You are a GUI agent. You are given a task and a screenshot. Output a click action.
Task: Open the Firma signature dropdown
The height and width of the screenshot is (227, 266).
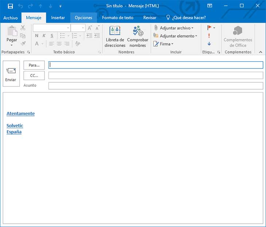(164, 44)
